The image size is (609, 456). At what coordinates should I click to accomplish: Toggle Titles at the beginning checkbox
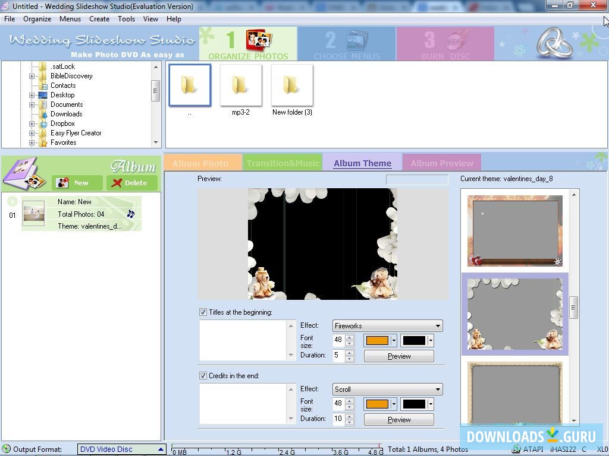203,312
